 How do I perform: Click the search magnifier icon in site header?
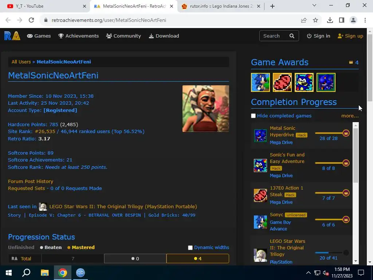(292, 36)
